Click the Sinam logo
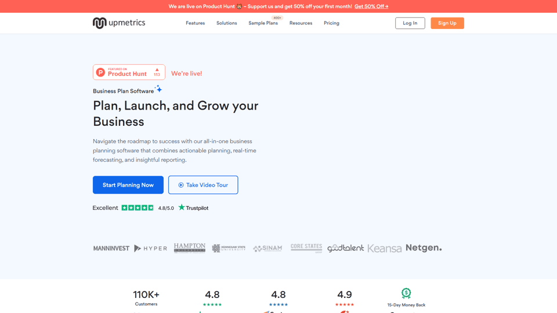Image resolution: width=557 pixels, height=313 pixels. [x=267, y=249]
